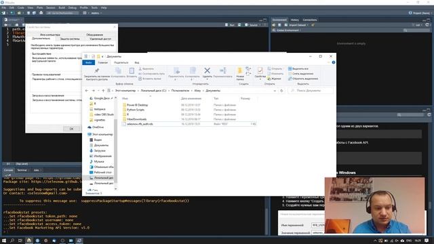Click 'Музыка' in the navigation pane
Screen dimensions: 434x244
(99, 161)
